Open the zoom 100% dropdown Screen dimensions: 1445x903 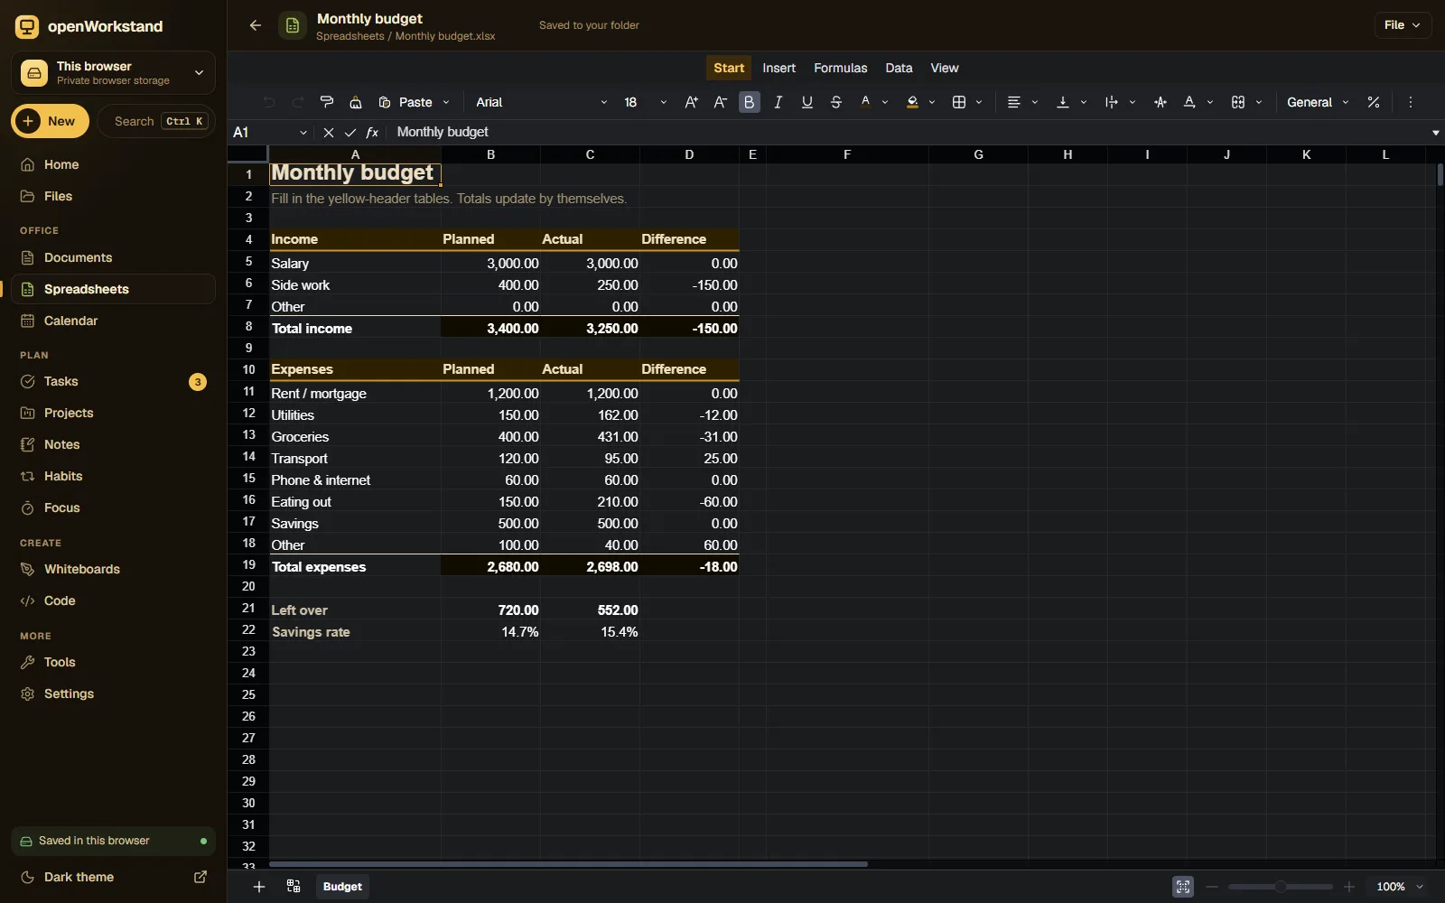1400,887
